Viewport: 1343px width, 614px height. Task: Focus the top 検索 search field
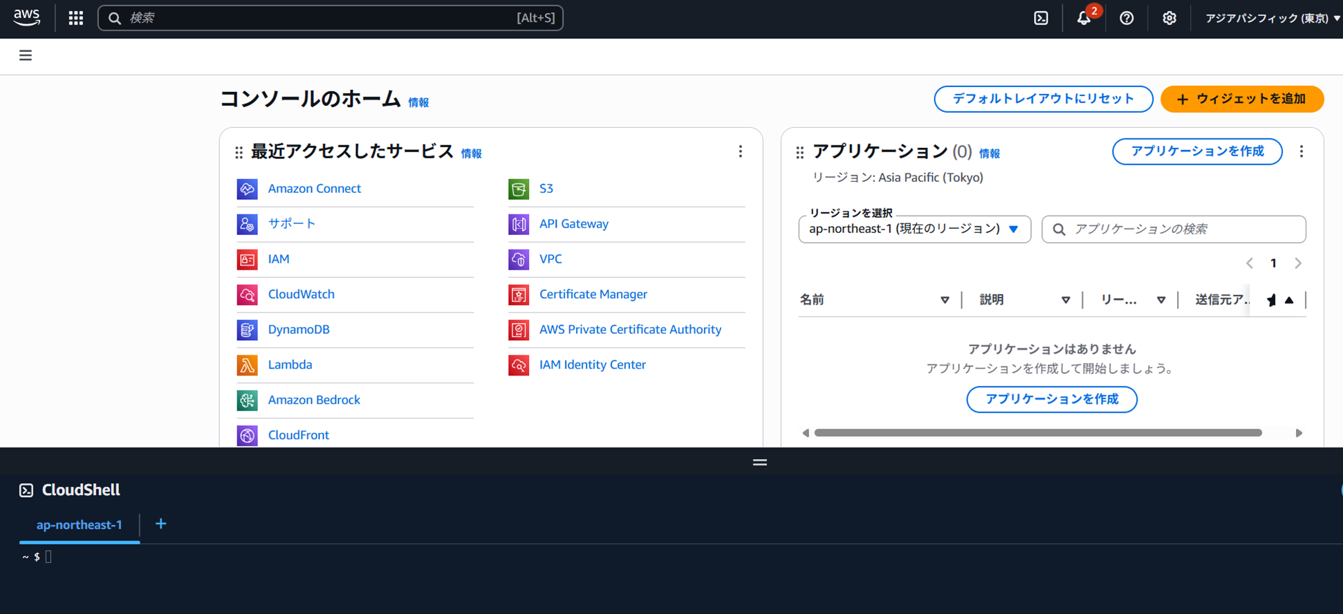(331, 18)
